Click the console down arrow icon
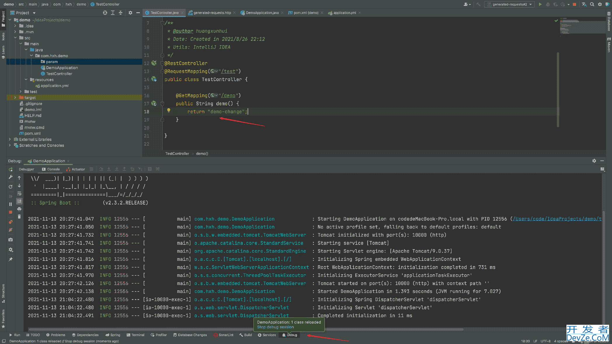Viewport: 612px width, 344px height. (19, 186)
